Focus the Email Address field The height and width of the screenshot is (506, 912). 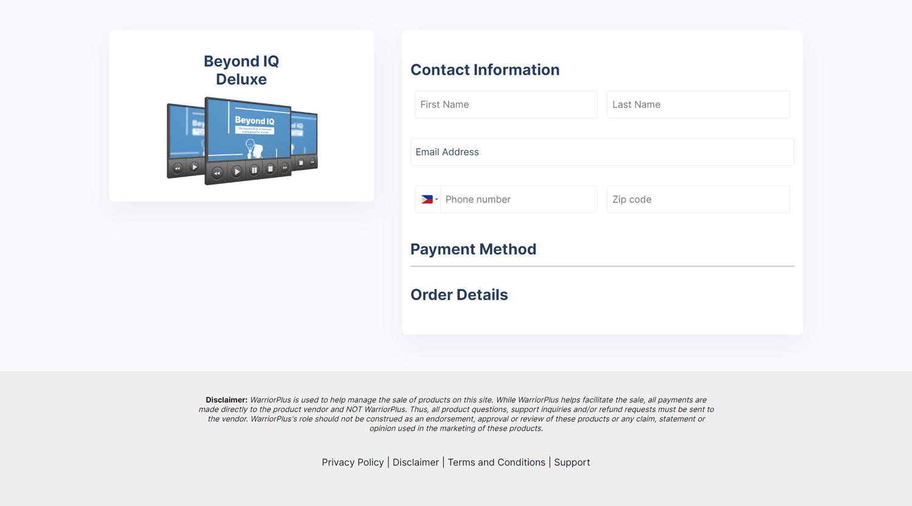(603, 152)
